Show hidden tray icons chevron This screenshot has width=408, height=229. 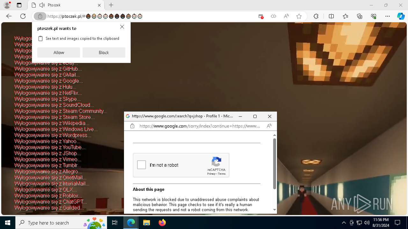pos(344,223)
